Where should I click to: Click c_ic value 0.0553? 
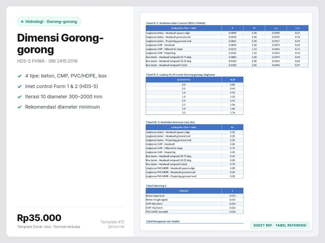[x=276, y=53]
